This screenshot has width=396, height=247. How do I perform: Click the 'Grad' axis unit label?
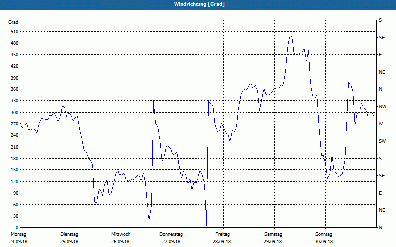pyautogui.click(x=13, y=22)
